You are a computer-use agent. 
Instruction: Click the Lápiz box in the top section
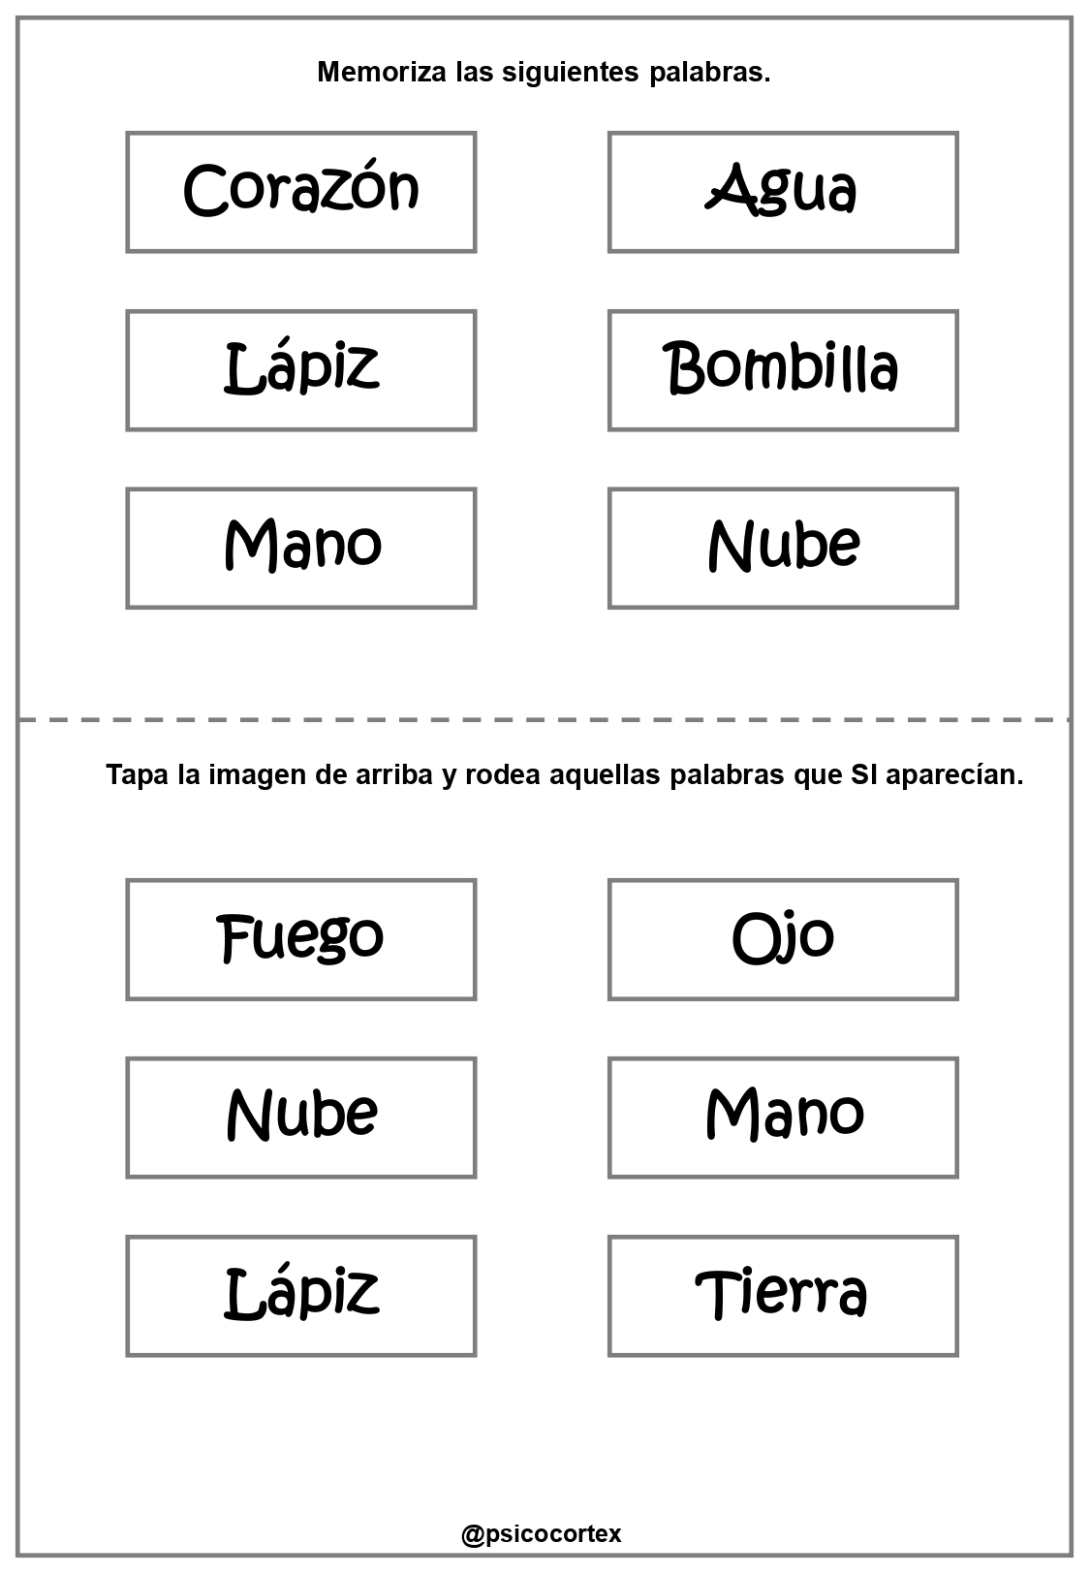pos(301,370)
